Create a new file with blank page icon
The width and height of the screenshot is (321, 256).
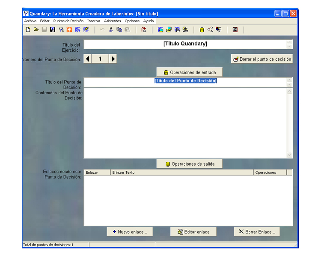tap(28, 30)
